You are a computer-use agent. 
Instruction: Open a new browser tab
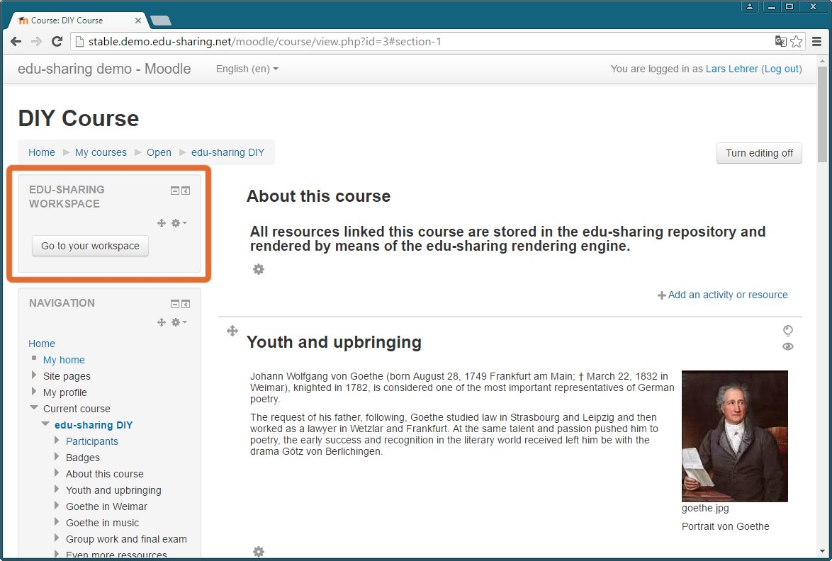point(161,21)
